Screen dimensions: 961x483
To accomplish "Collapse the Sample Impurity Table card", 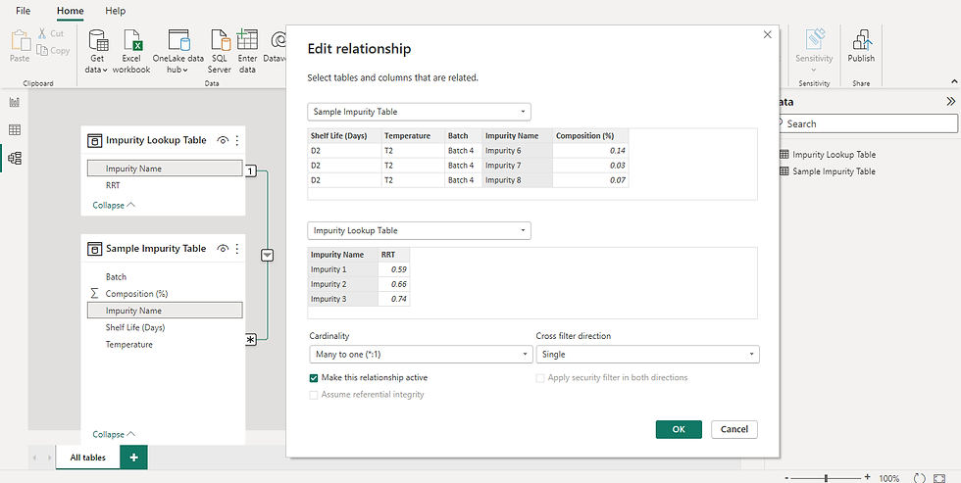I will coord(114,434).
